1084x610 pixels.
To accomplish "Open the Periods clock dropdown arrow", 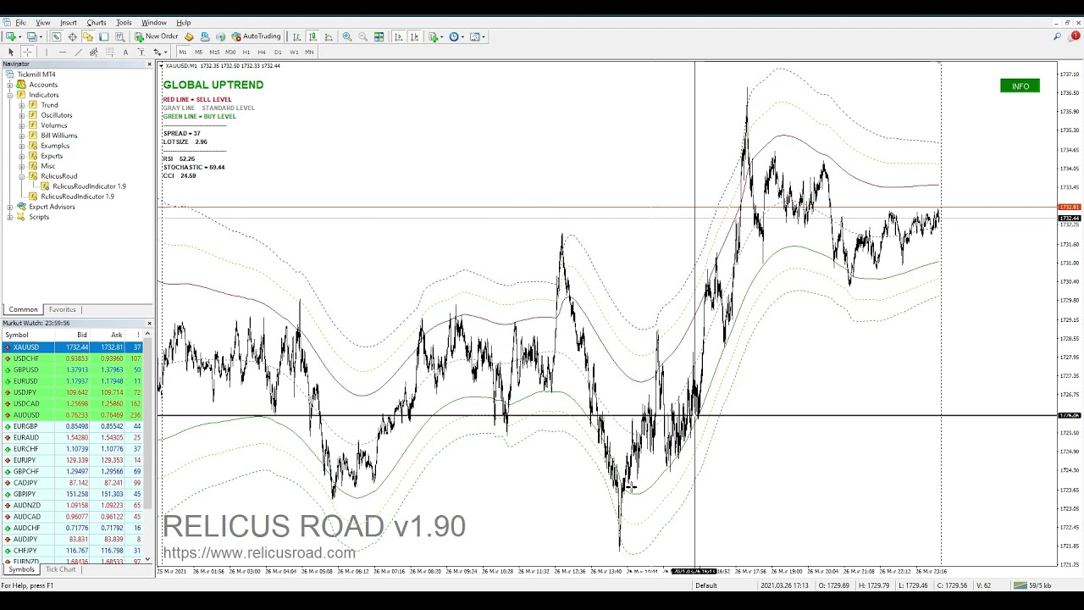I will point(462,36).
